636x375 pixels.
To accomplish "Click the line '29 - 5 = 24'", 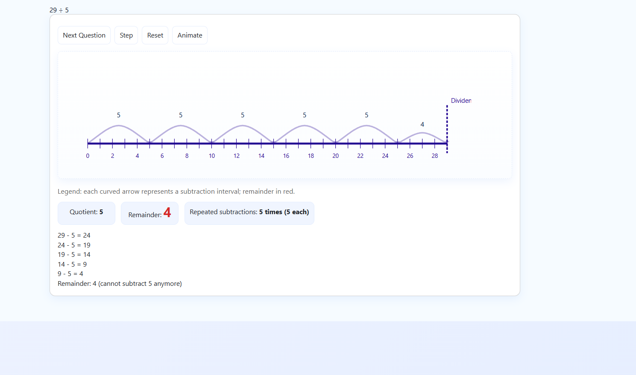I will tap(74, 235).
